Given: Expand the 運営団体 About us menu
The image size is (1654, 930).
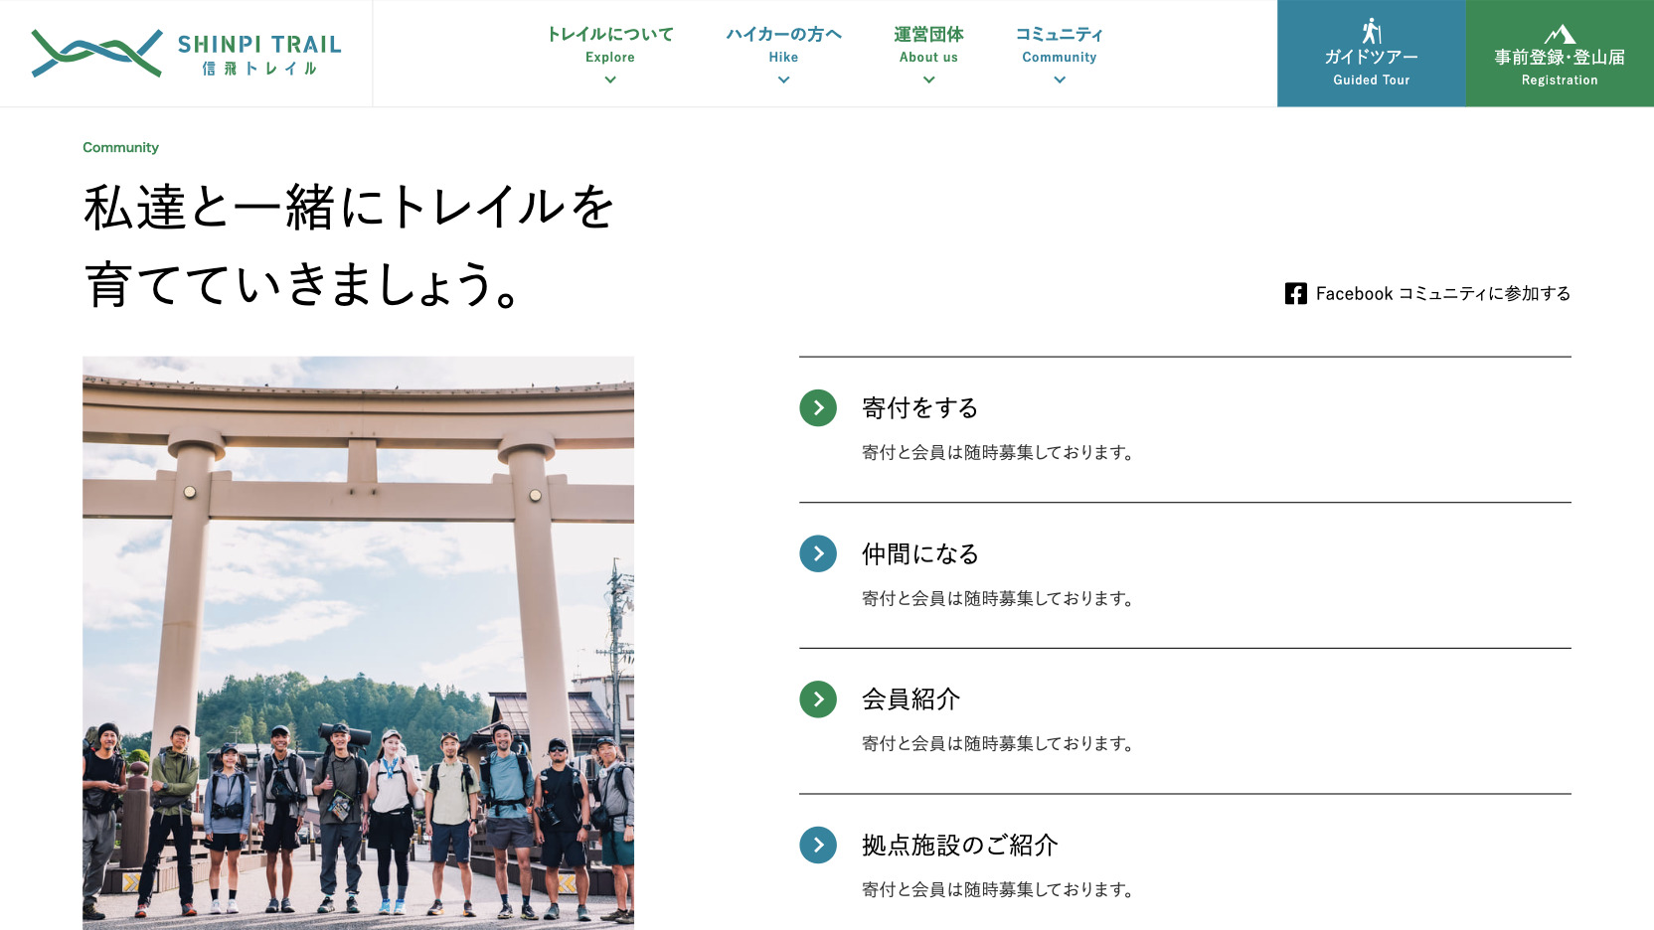Looking at the screenshot, I should pyautogui.click(x=927, y=77).
